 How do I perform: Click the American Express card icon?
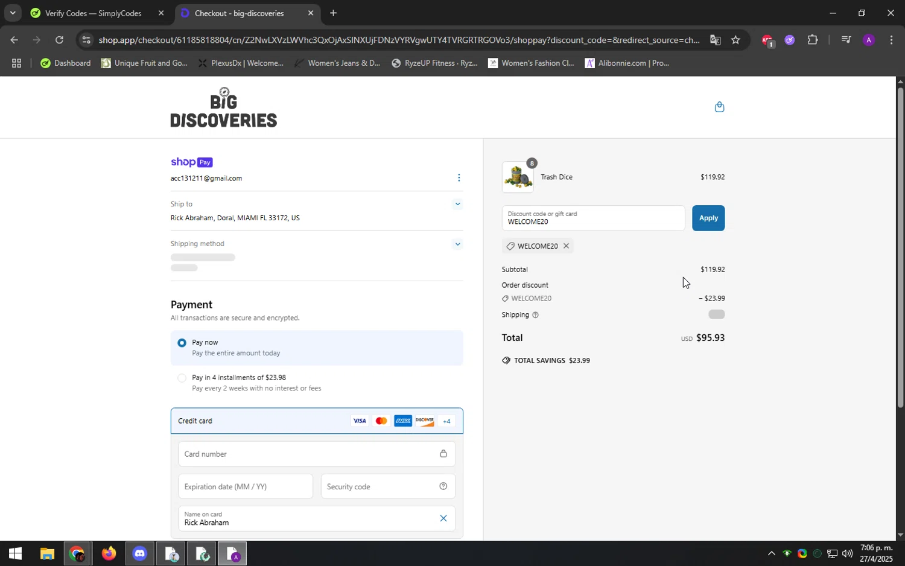[x=403, y=421]
